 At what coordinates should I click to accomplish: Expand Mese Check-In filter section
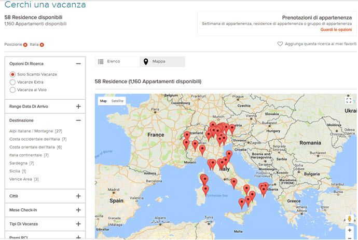click(78, 210)
